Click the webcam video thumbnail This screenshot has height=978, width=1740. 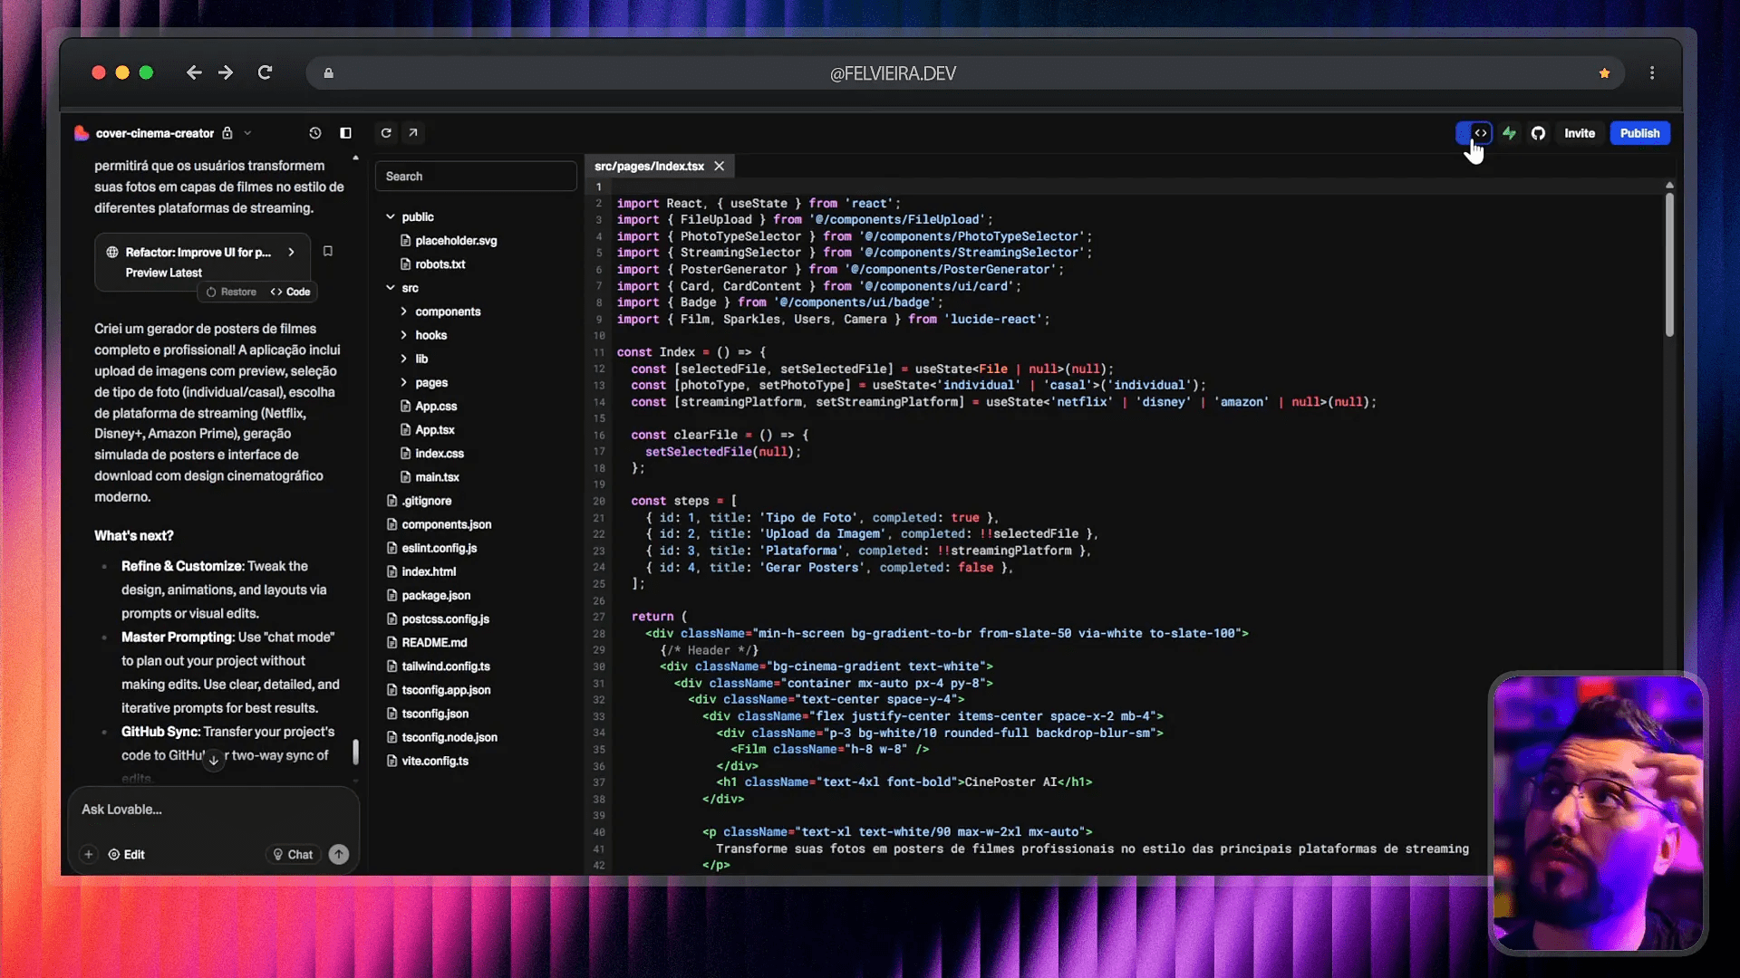[x=1599, y=812]
